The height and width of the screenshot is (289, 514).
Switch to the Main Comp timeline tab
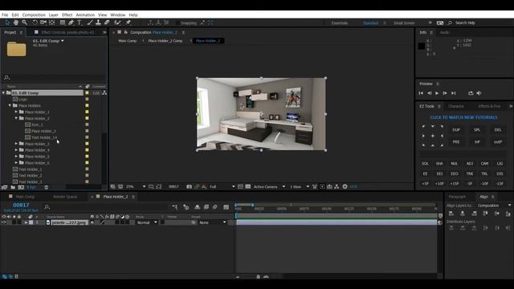click(25, 197)
